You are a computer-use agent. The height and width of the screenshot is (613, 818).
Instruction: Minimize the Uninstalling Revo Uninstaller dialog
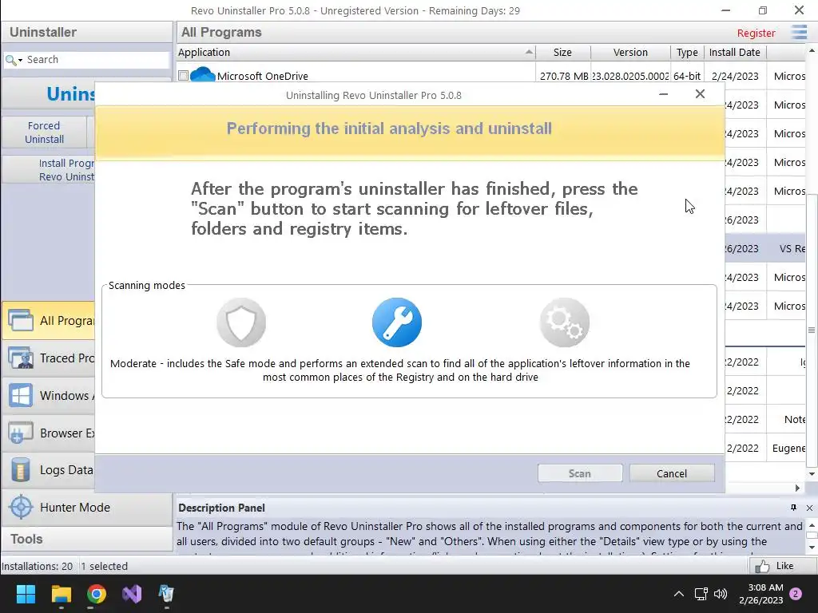664,94
